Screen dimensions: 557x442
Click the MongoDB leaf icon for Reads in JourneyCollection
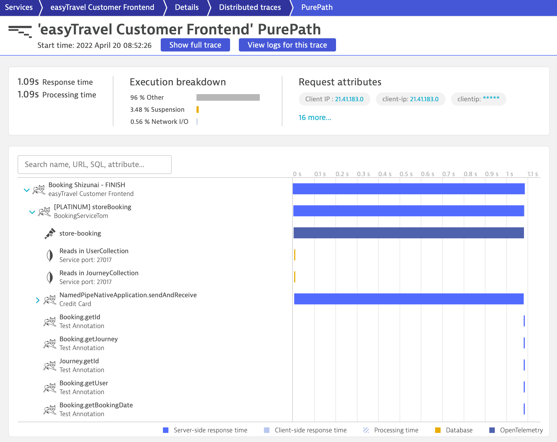click(x=50, y=277)
